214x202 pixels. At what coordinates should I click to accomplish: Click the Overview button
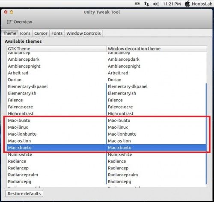(20, 22)
